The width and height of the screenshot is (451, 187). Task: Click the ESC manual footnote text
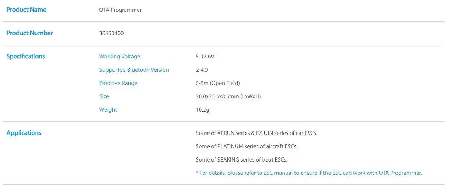309,173
